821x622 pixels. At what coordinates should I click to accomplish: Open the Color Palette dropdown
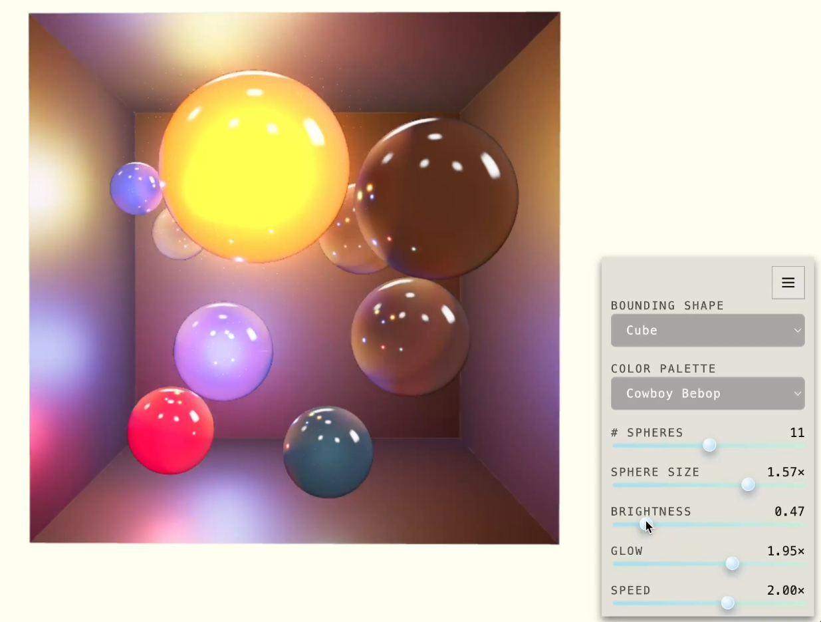click(x=707, y=394)
